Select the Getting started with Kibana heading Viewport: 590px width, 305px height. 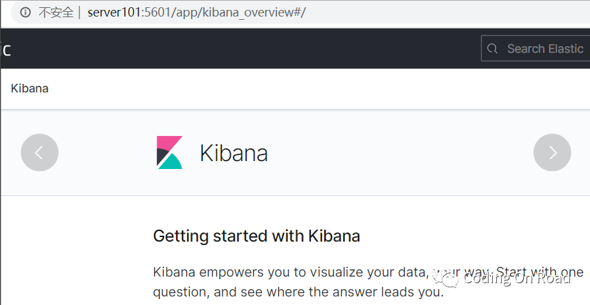click(x=257, y=236)
